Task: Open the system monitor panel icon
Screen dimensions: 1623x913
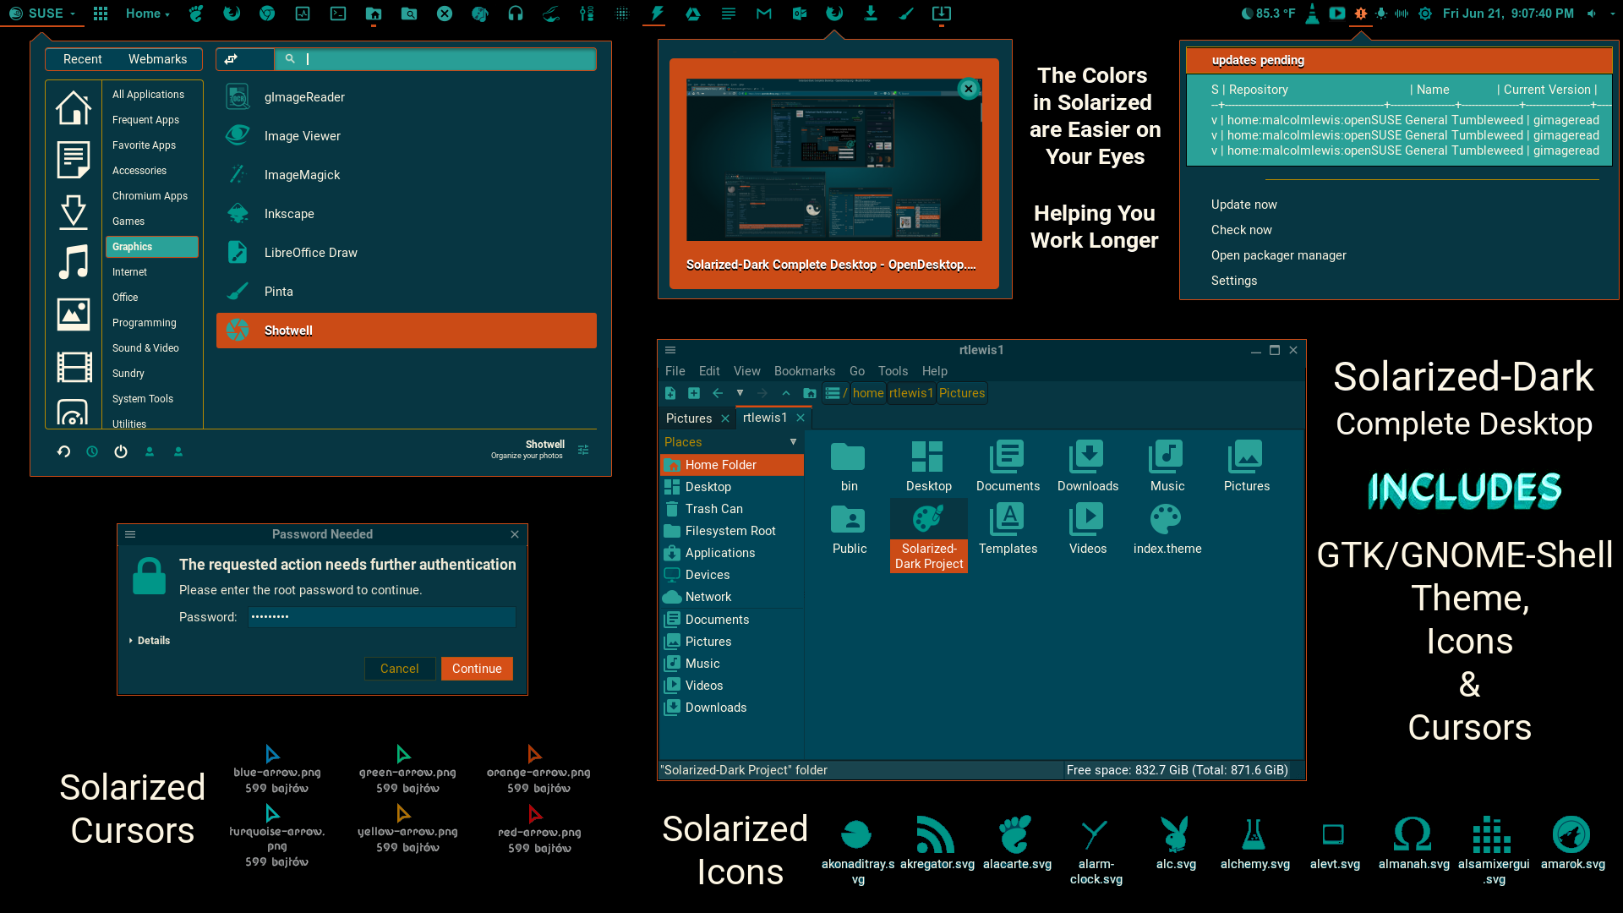Action: [x=303, y=14]
